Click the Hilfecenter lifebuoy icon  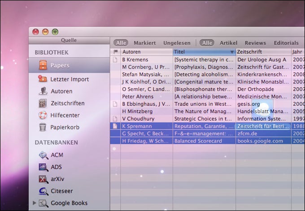click(43, 115)
